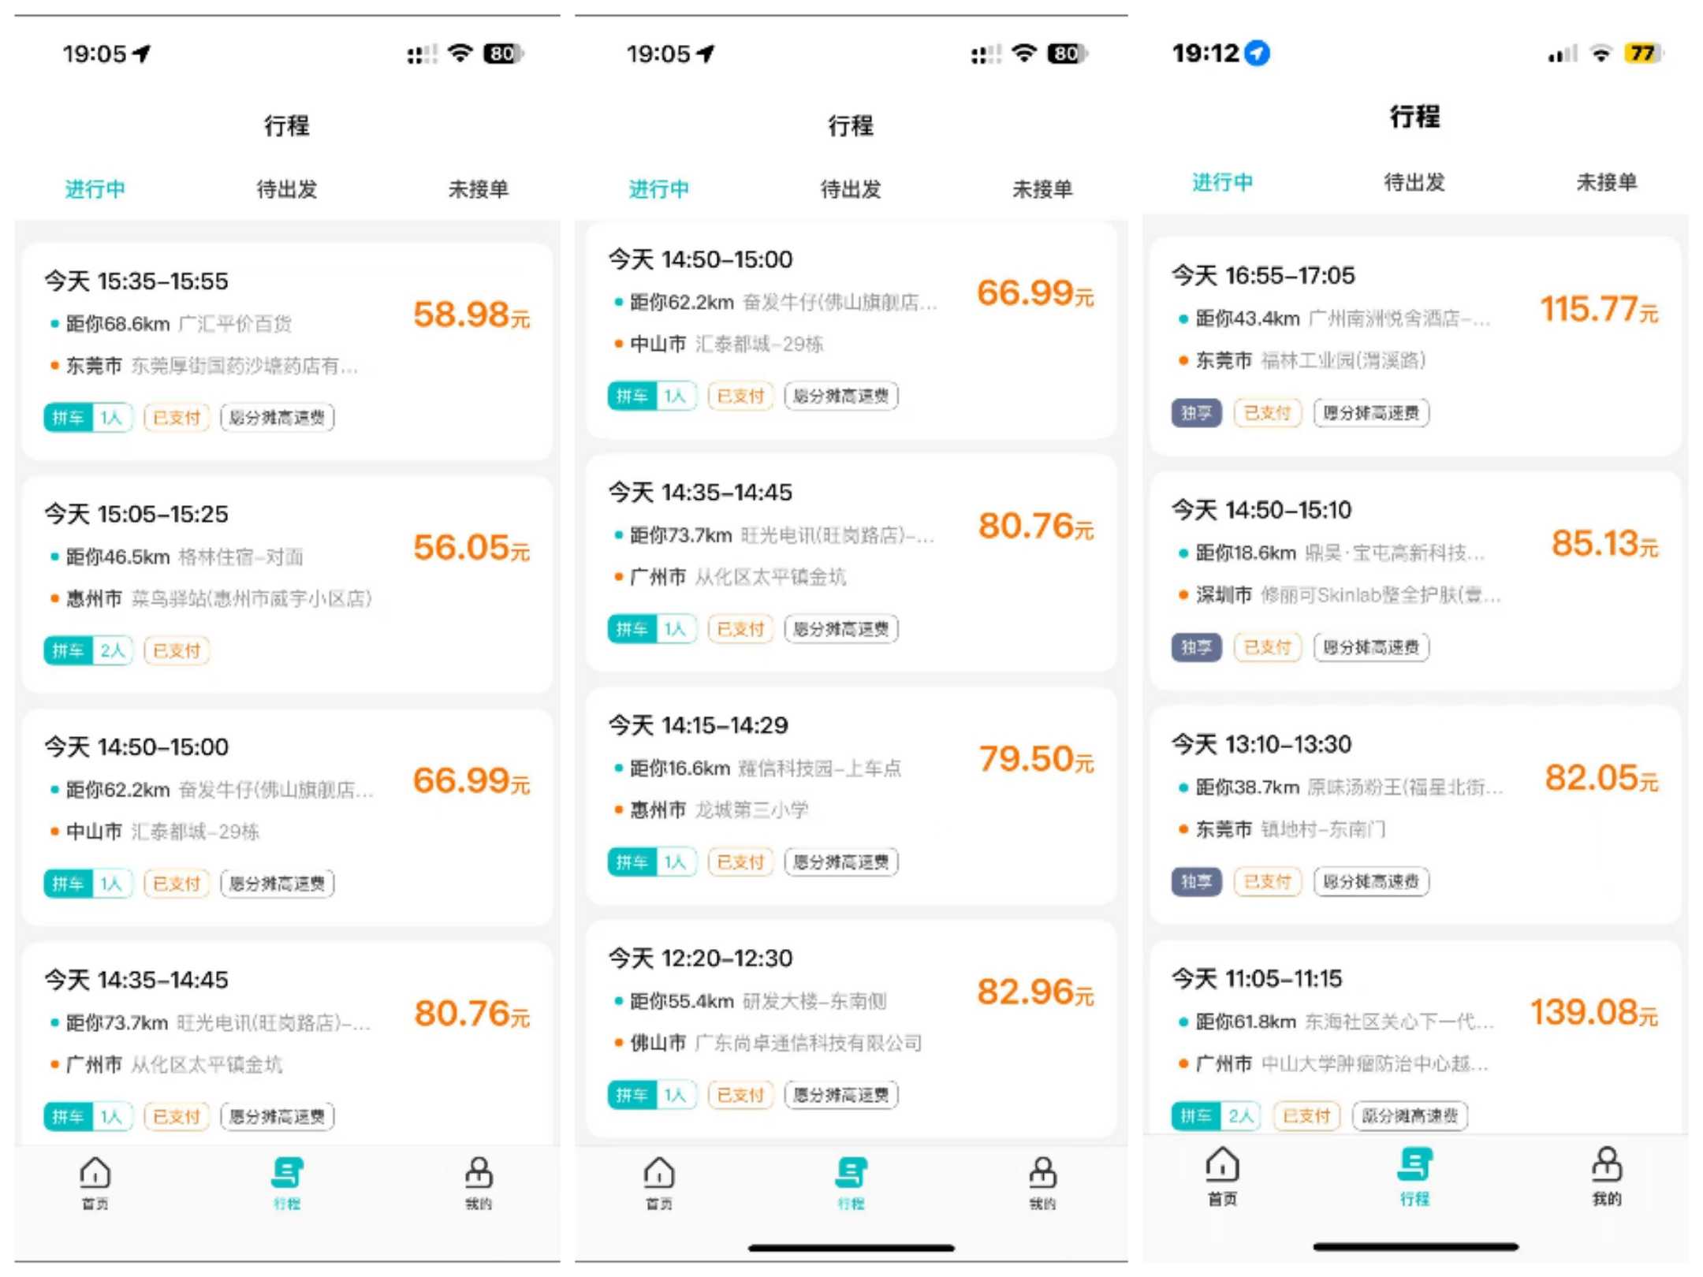Tap the 行程 trip icon on the 19:12 screen

tap(1414, 1175)
